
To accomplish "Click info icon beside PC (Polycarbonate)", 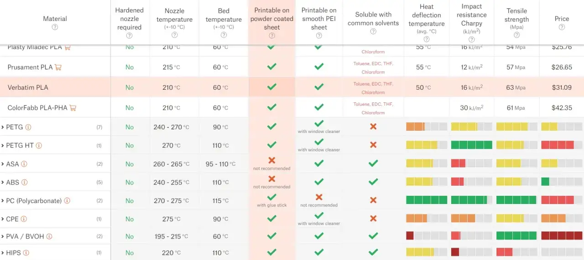I will click(67, 201).
